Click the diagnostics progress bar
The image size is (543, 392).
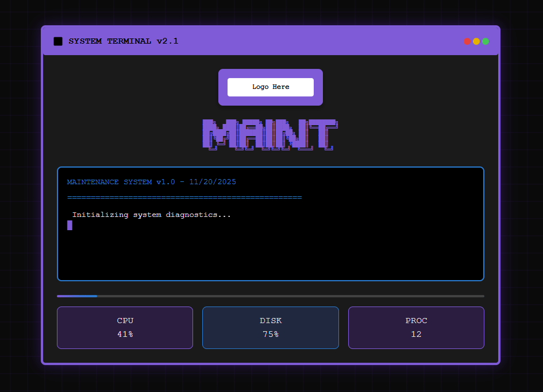click(x=271, y=296)
